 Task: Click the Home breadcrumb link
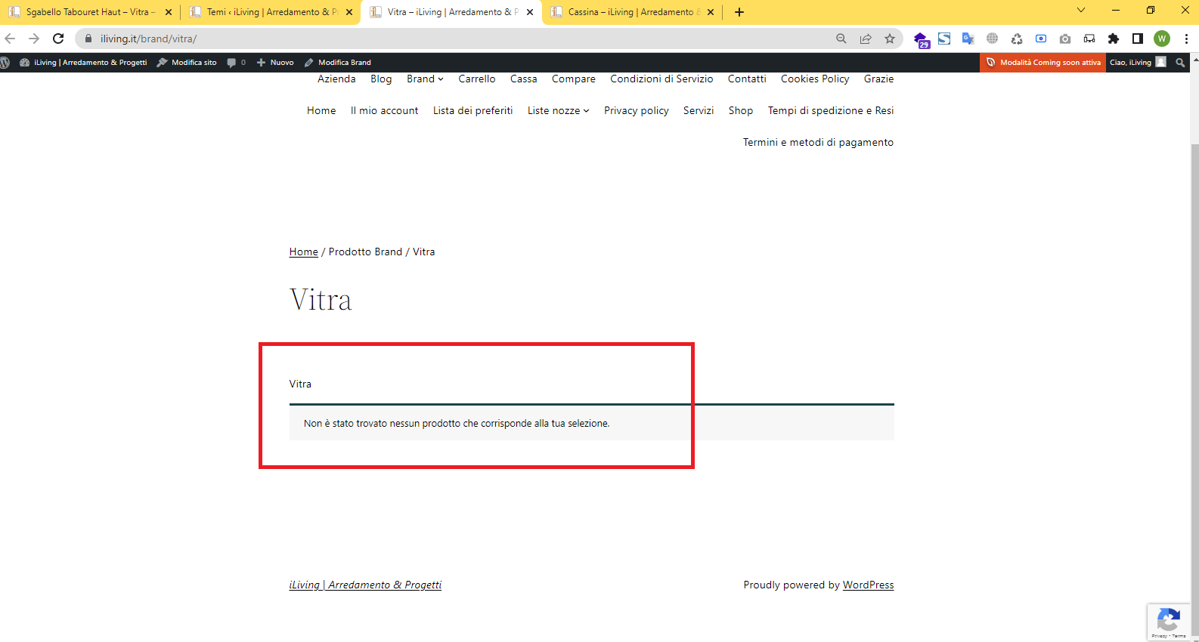click(304, 252)
